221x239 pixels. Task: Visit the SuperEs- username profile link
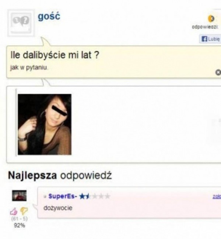pos(63,196)
